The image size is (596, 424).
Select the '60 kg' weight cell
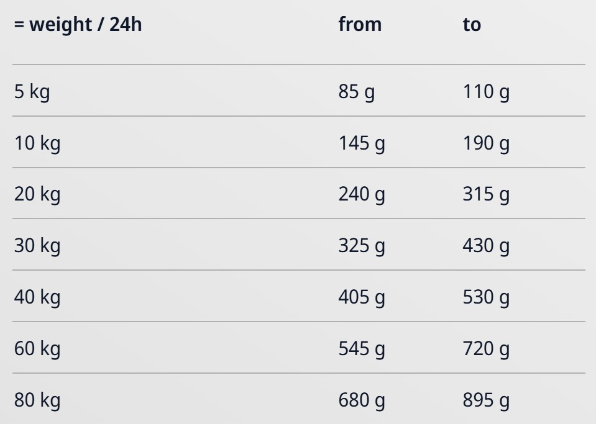[37, 349]
